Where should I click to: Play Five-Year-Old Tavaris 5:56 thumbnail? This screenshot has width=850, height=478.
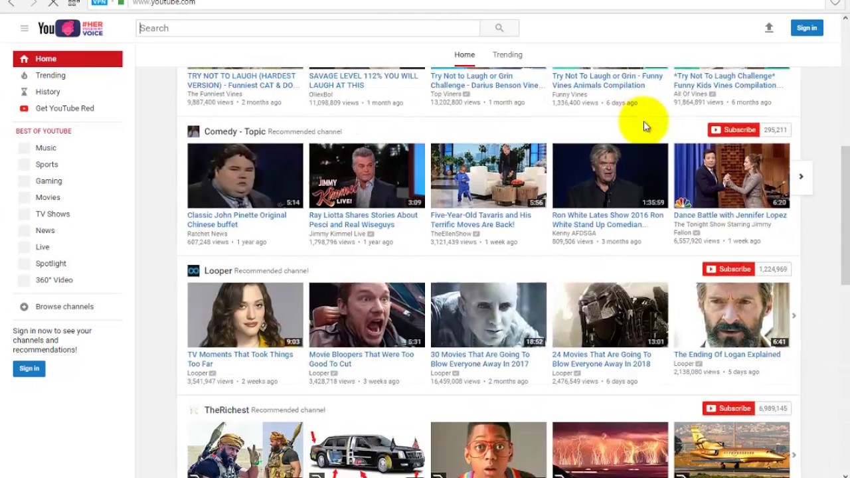488,176
